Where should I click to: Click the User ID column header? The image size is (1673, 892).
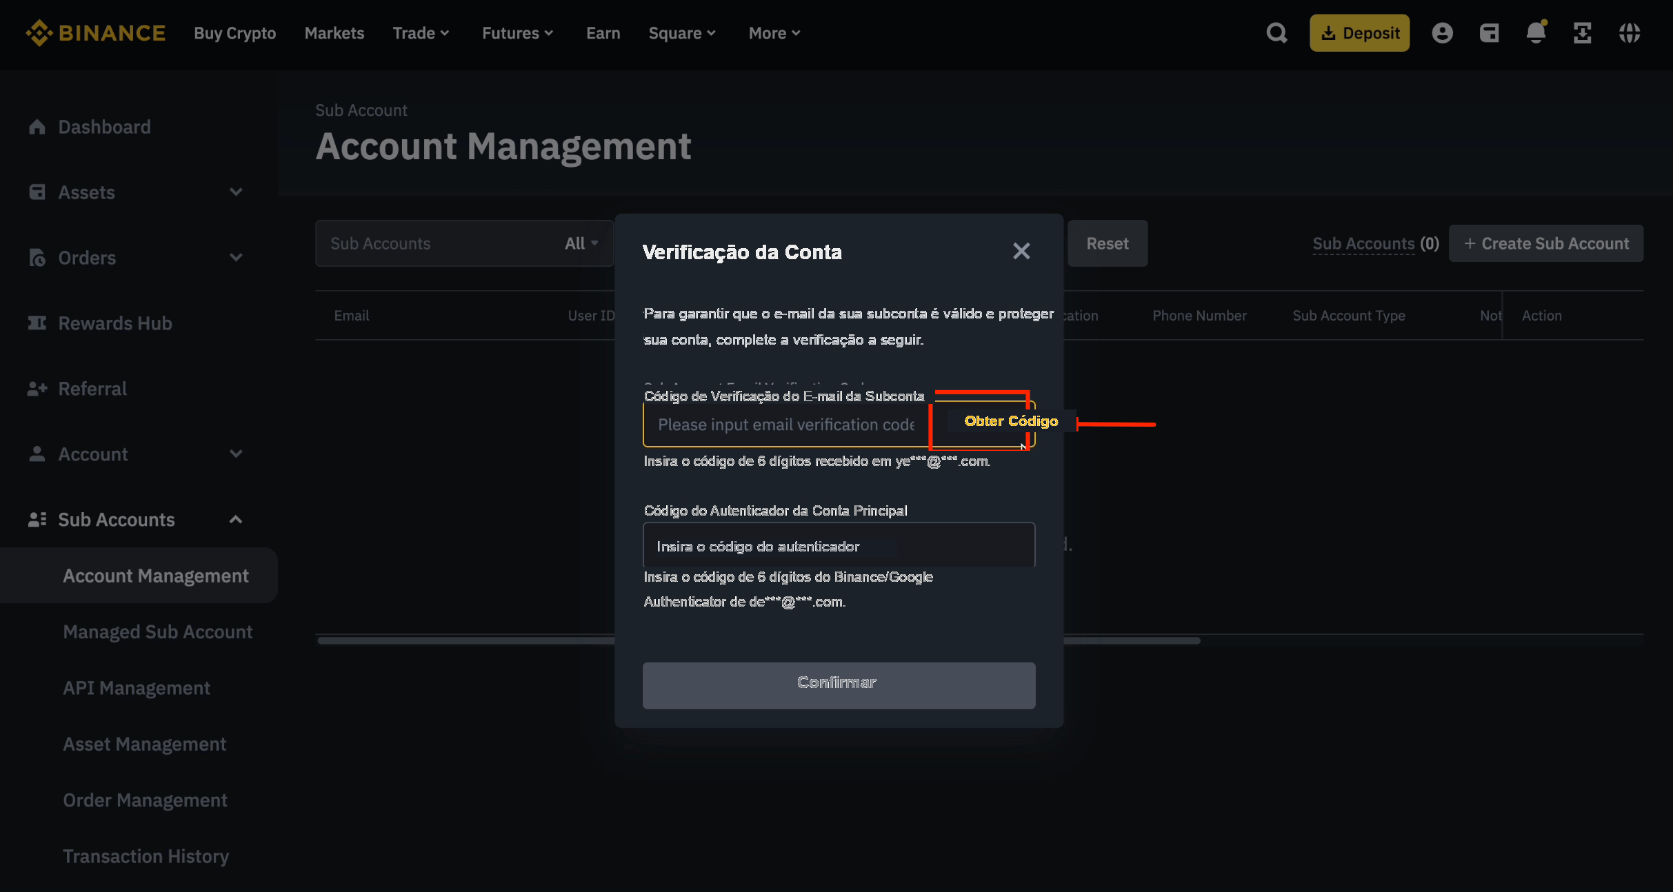click(x=591, y=316)
